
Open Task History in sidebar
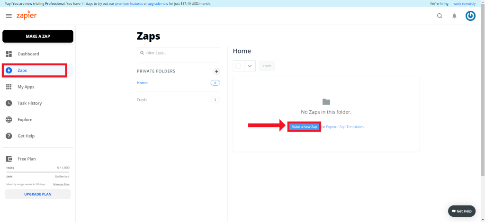(x=30, y=103)
